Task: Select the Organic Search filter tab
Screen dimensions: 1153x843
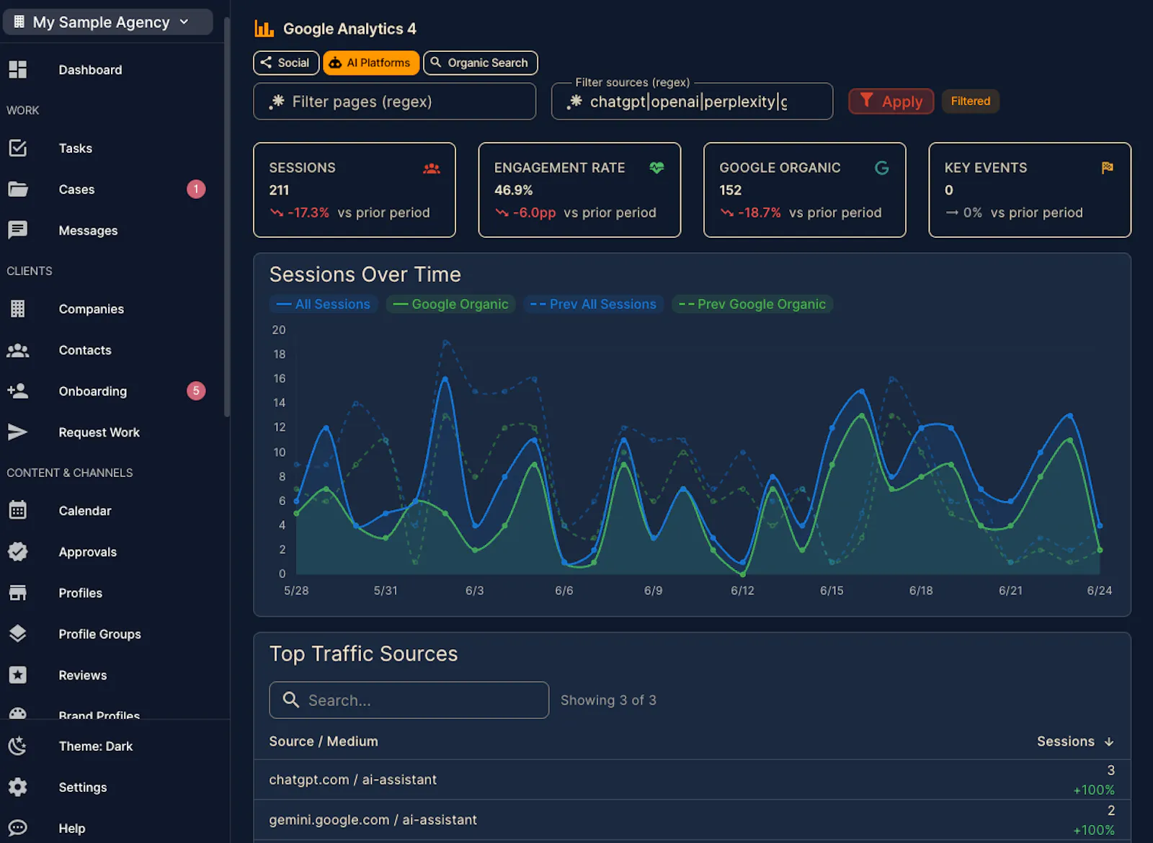Action: pyautogui.click(x=480, y=63)
